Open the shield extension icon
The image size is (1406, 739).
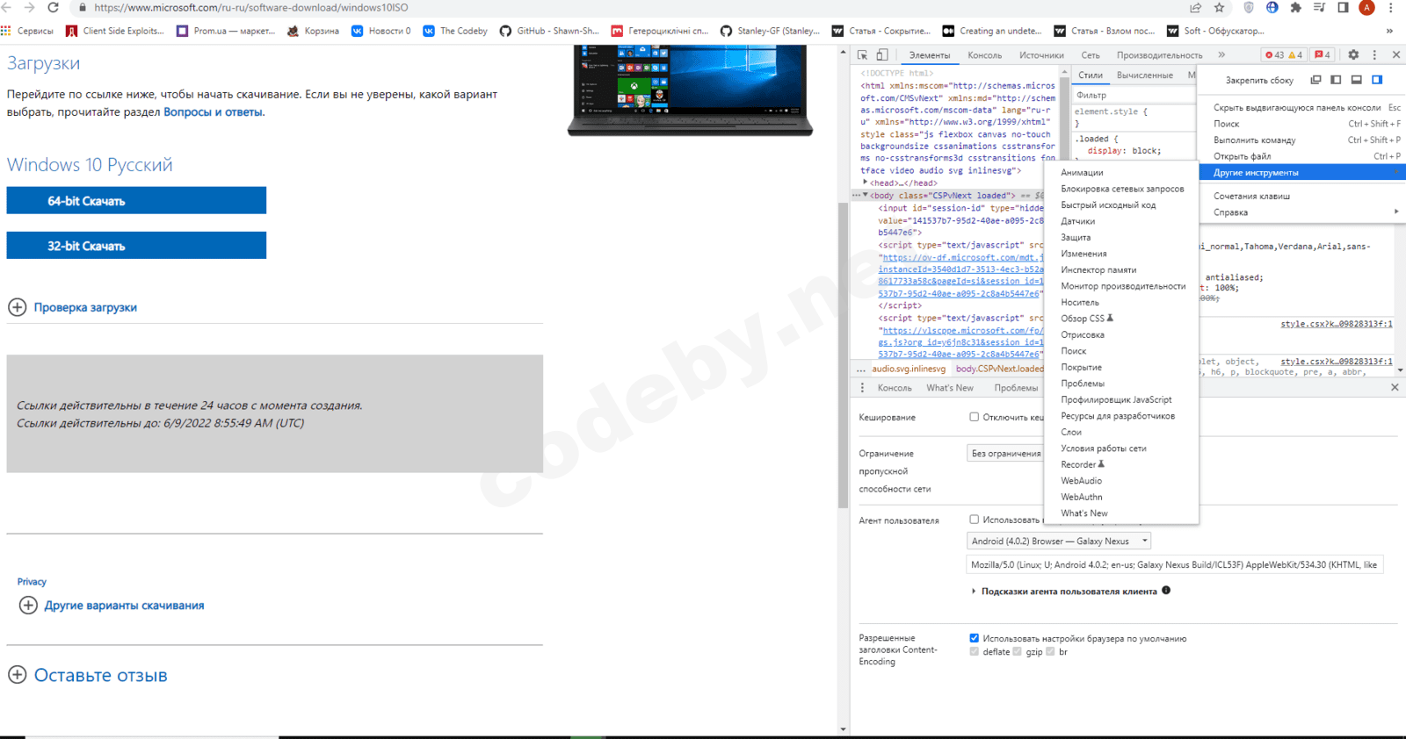coord(1249,8)
